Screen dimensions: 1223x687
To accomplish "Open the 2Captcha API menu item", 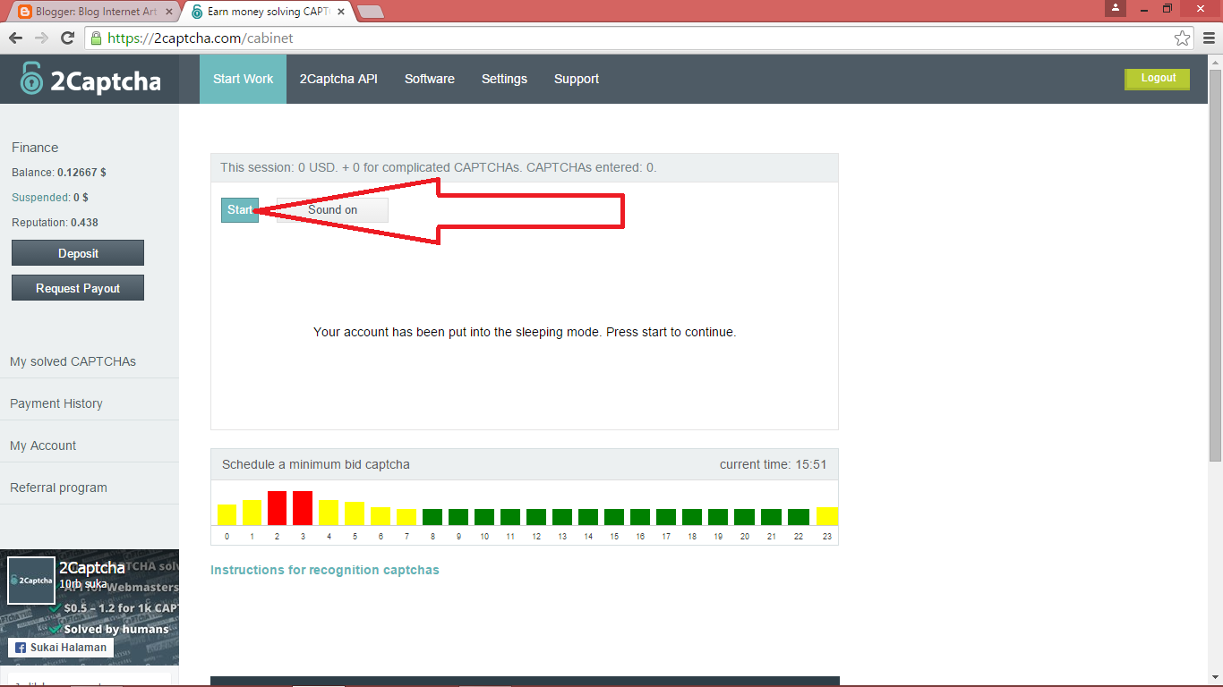I will 338,79.
